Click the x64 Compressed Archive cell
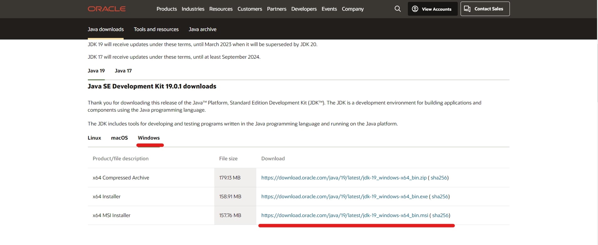The width and height of the screenshot is (598, 245). click(151, 178)
